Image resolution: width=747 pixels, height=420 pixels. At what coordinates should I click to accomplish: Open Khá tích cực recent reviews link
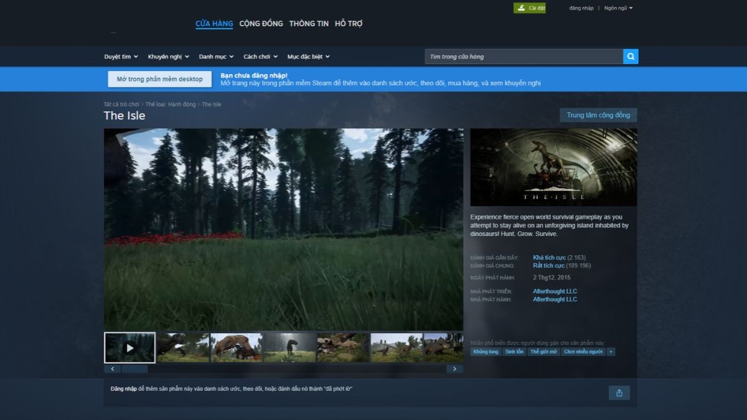pyautogui.click(x=549, y=258)
